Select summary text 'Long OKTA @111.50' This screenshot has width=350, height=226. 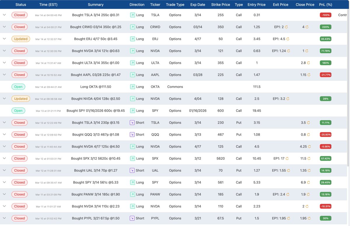[96, 87]
